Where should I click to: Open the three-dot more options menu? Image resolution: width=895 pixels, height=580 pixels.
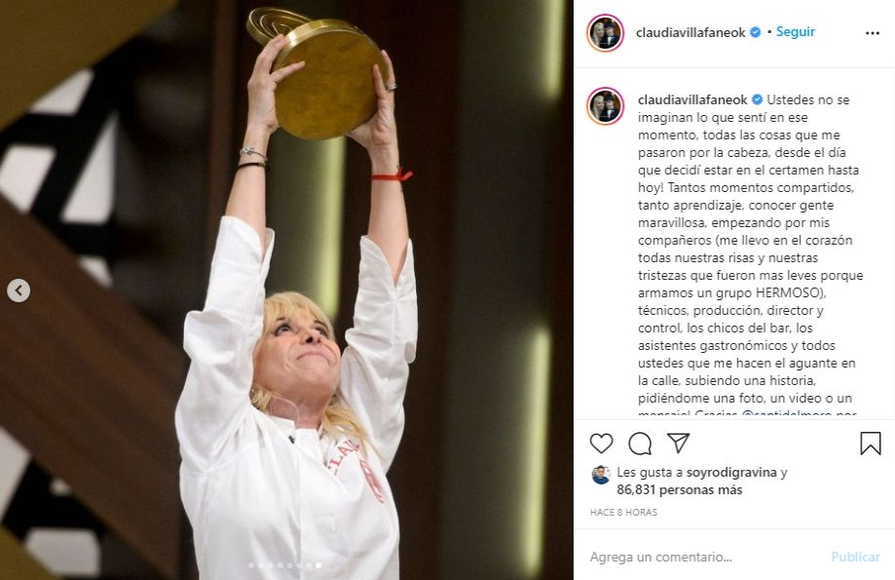tap(873, 33)
